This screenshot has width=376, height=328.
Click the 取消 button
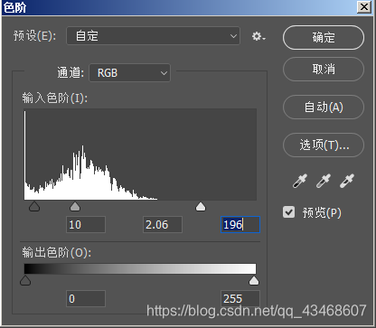tap(324, 70)
